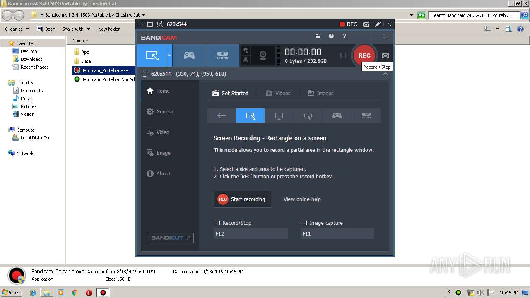Open the capture frame hamburger menu
Screen dimensions: 530x298
pyautogui.click(x=141, y=24)
